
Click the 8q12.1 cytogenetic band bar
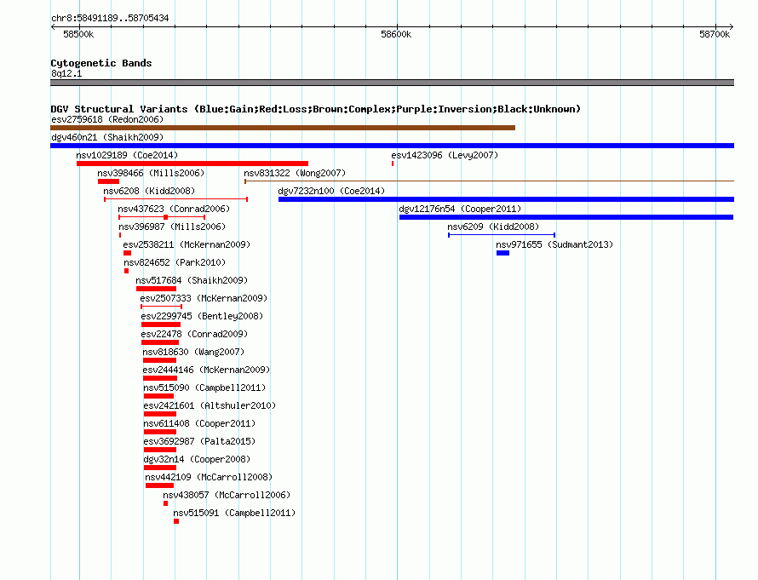[392, 83]
